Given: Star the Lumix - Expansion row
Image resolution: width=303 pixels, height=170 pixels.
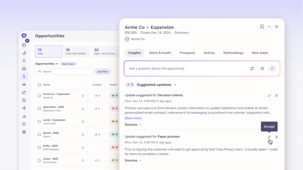Looking at the screenshot, I should point(83,122).
